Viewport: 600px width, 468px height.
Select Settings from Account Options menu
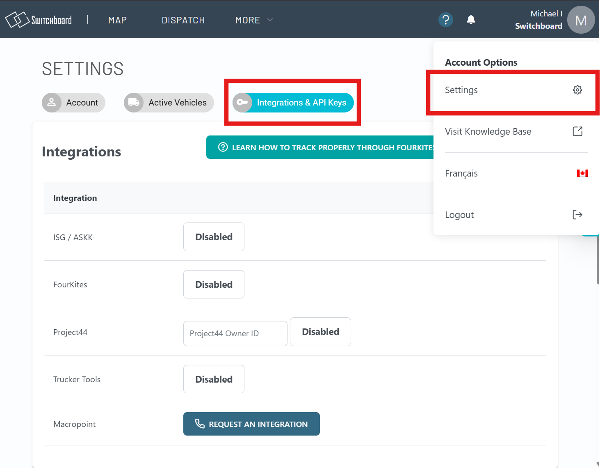pyautogui.click(x=461, y=90)
